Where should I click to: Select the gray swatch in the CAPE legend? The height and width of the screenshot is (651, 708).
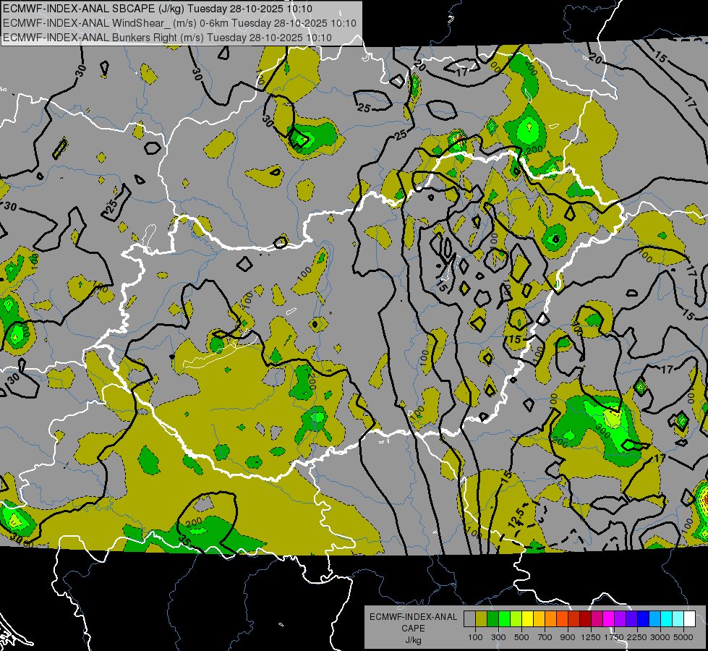click(x=469, y=619)
